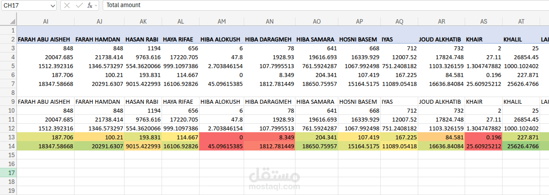Click cell IYAS in row 9
549x195 pixels.
tap(399, 102)
